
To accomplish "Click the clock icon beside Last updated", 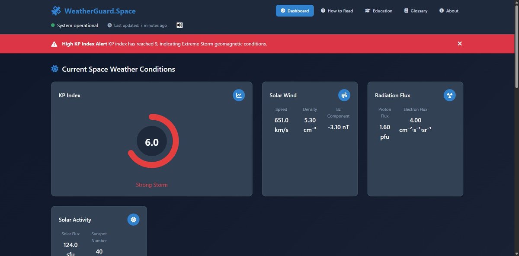I will click(x=109, y=26).
